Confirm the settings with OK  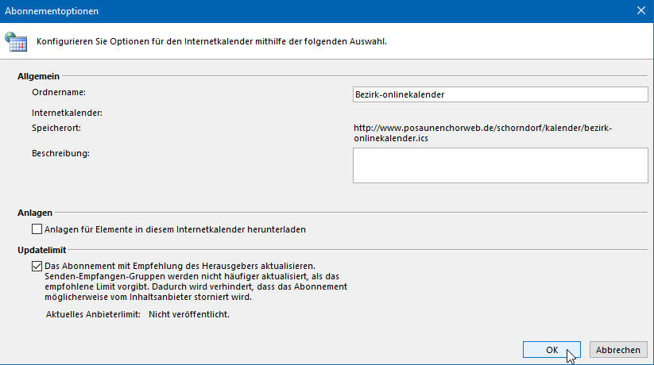point(551,350)
